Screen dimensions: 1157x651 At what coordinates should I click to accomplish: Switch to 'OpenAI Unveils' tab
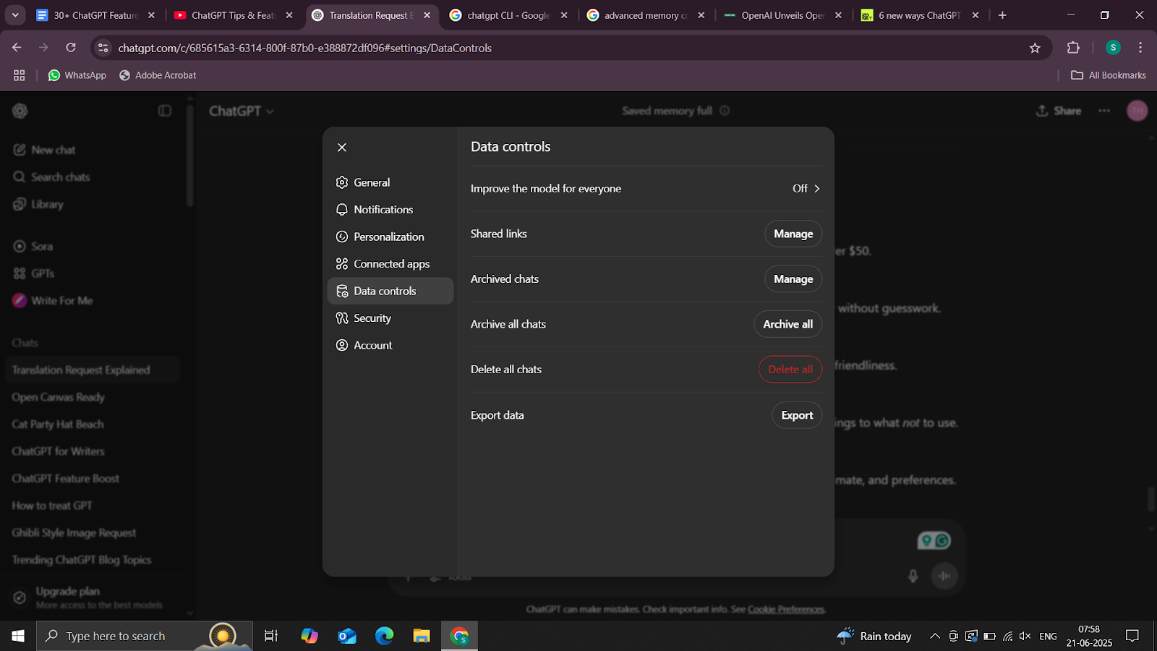[x=784, y=15]
